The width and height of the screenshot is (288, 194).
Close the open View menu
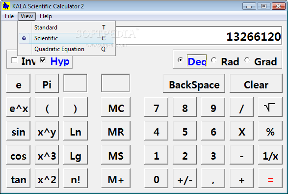click(26, 16)
